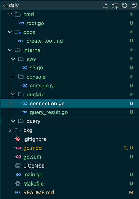Click the U status badge on Makefile
This screenshot has width=139, height=199.
(131, 183)
